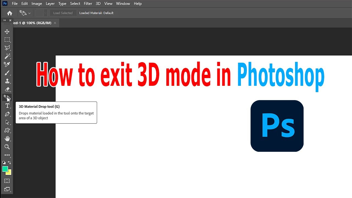Open the Layer menu
This screenshot has height=198, width=352.
50,4
